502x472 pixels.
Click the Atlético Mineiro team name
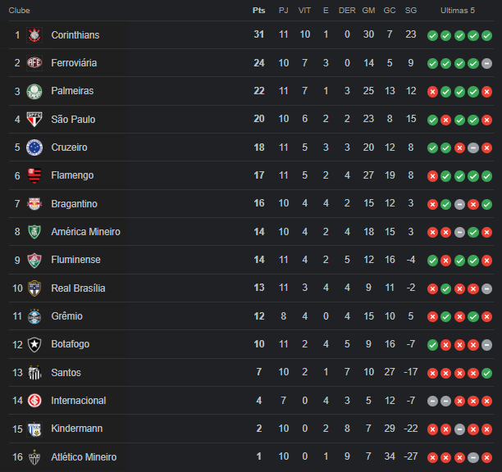pyautogui.click(x=84, y=457)
